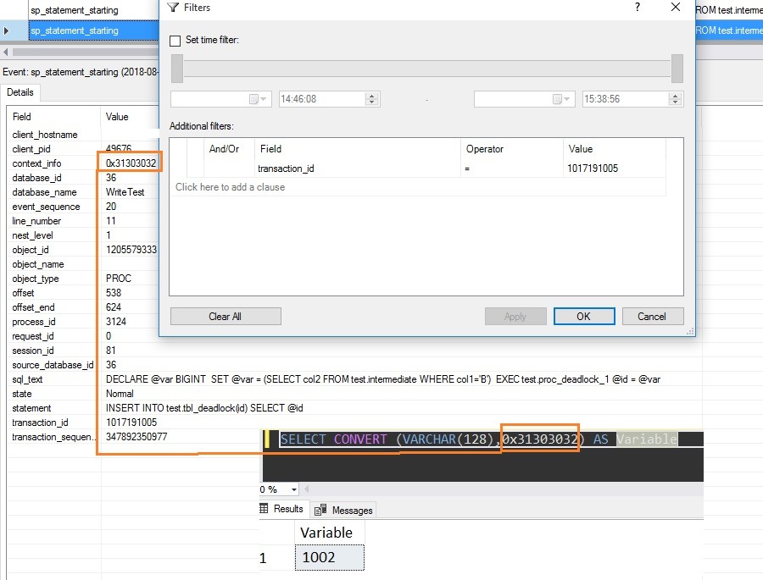Click the 1017191005 filter value cell
Viewport: 763px width, 580px height.
(x=593, y=168)
